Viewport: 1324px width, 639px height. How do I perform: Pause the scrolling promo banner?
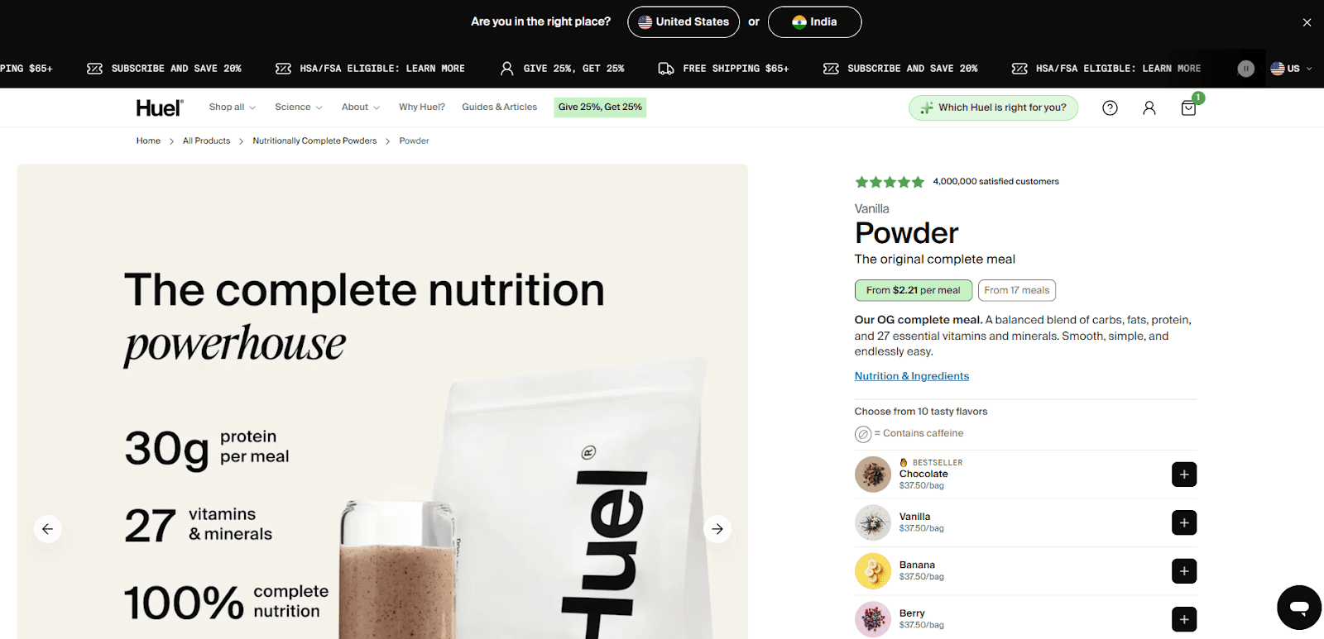(x=1246, y=69)
